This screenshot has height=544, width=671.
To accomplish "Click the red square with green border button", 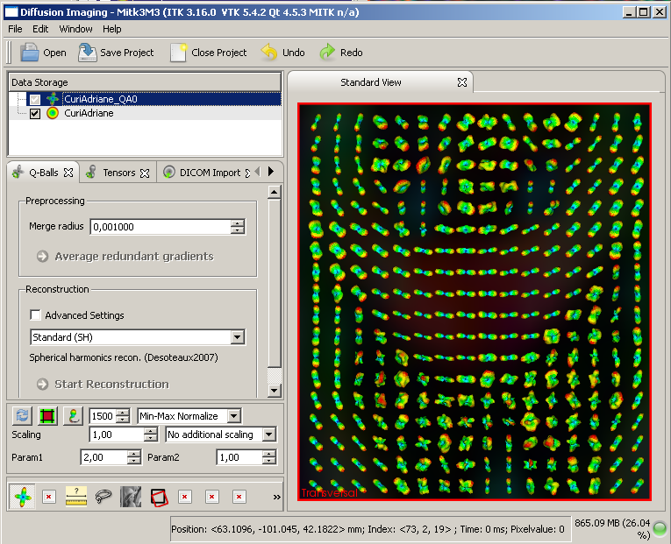I will point(47,416).
